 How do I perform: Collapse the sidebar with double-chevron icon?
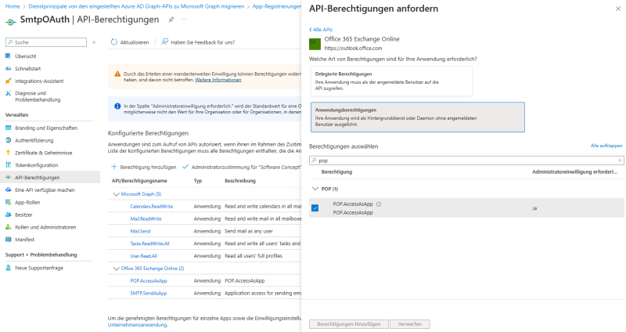[x=95, y=41]
